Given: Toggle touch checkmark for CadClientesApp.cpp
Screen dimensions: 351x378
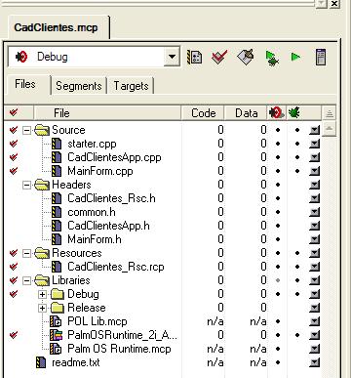Looking at the screenshot, I should 14,157.
